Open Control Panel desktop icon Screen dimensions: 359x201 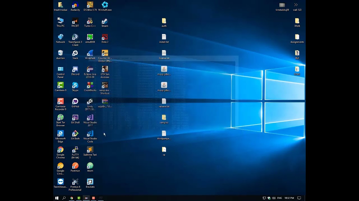pyautogui.click(x=61, y=72)
